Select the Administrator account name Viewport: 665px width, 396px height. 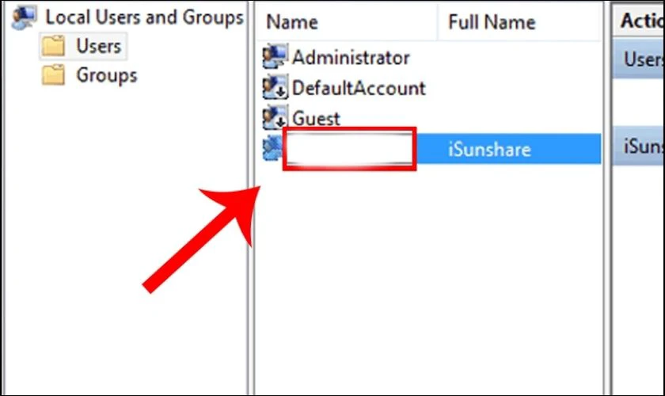coord(351,57)
